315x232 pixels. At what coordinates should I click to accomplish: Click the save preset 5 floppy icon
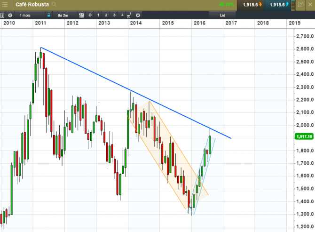129,16
